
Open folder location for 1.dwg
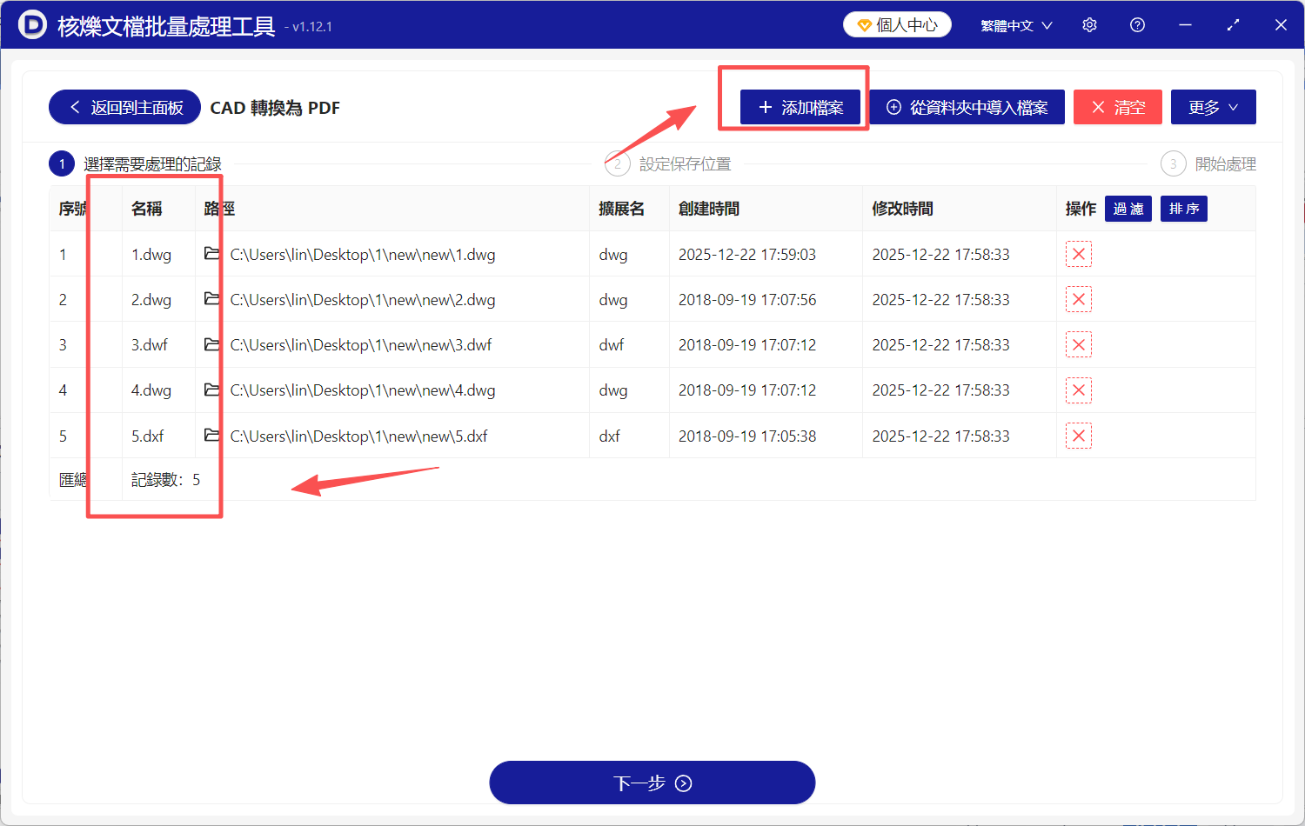click(x=211, y=254)
